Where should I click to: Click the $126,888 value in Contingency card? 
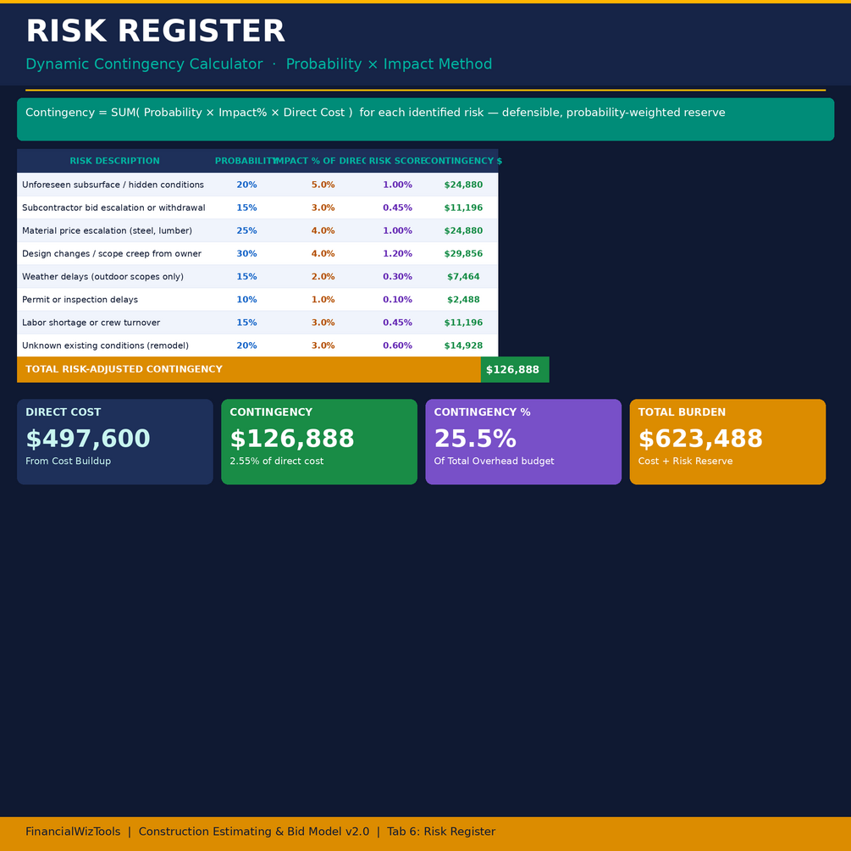tap(292, 439)
